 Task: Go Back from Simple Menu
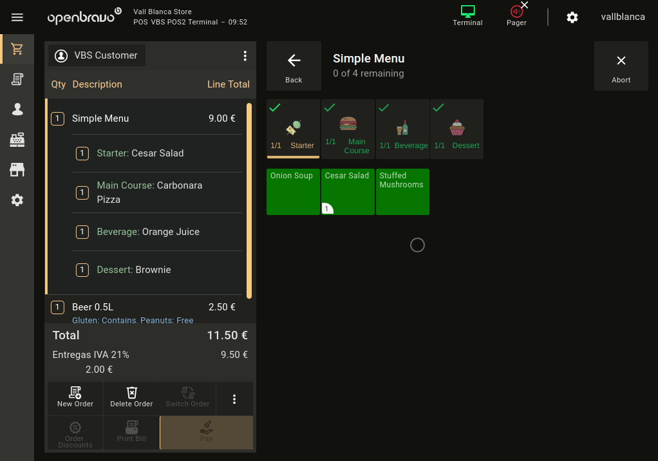[x=294, y=66]
